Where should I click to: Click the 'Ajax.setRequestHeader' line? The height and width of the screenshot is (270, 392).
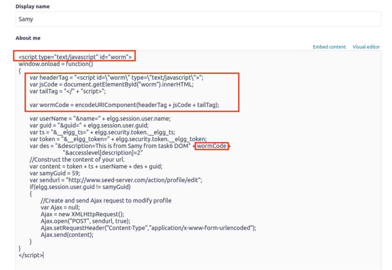(149, 228)
